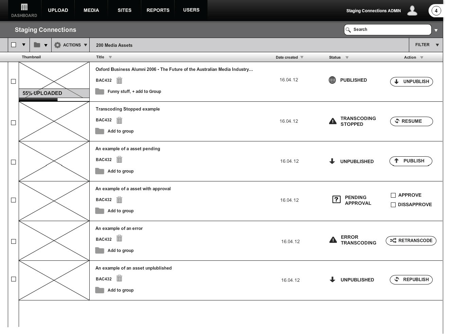This screenshot has height=334, width=452.
Task: Sort by Status column arrow
Action: coord(347,57)
